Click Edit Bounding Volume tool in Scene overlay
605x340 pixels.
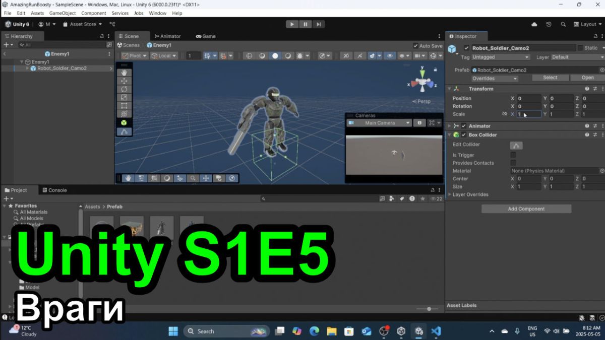pyautogui.click(x=124, y=132)
